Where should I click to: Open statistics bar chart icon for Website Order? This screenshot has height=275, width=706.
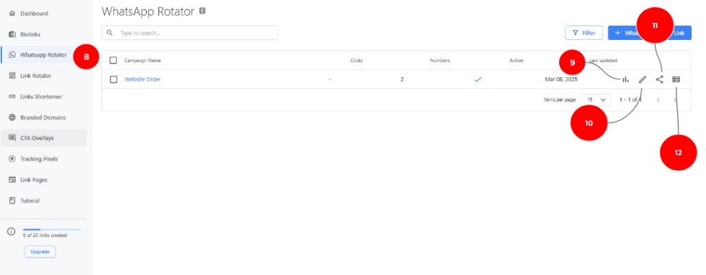click(625, 80)
